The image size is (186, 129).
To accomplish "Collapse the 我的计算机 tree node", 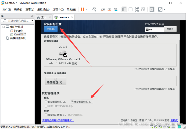I will click(x=3, y=27).
